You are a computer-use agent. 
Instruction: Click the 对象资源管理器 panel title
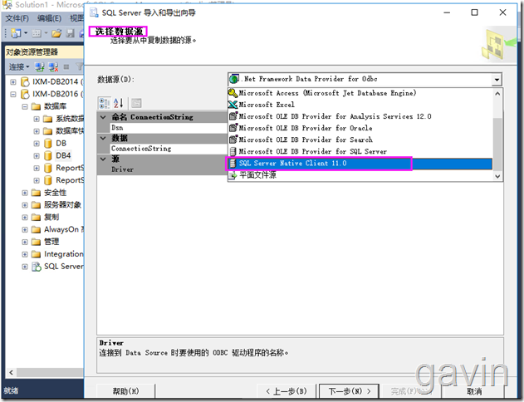[32, 52]
